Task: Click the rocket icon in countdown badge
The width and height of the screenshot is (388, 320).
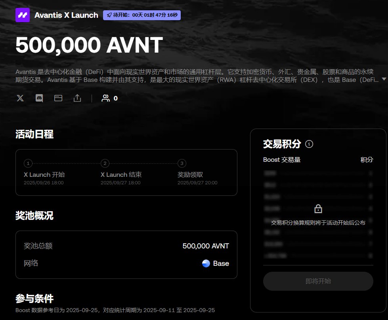Action: [x=109, y=15]
